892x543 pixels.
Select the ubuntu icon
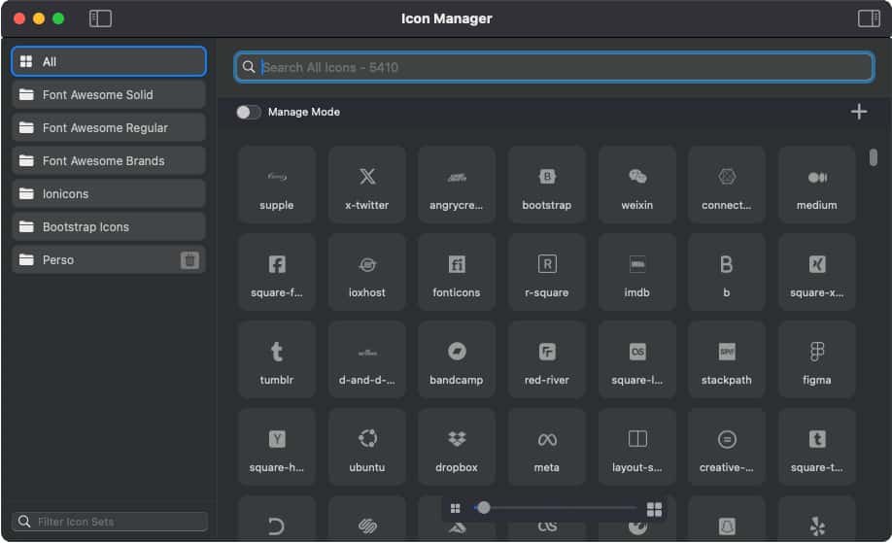click(366, 447)
